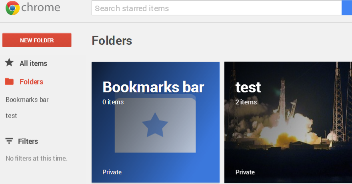Click the star icon beside All items
The width and height of the screenshot is (352, 184).
[x=9, y=63]
